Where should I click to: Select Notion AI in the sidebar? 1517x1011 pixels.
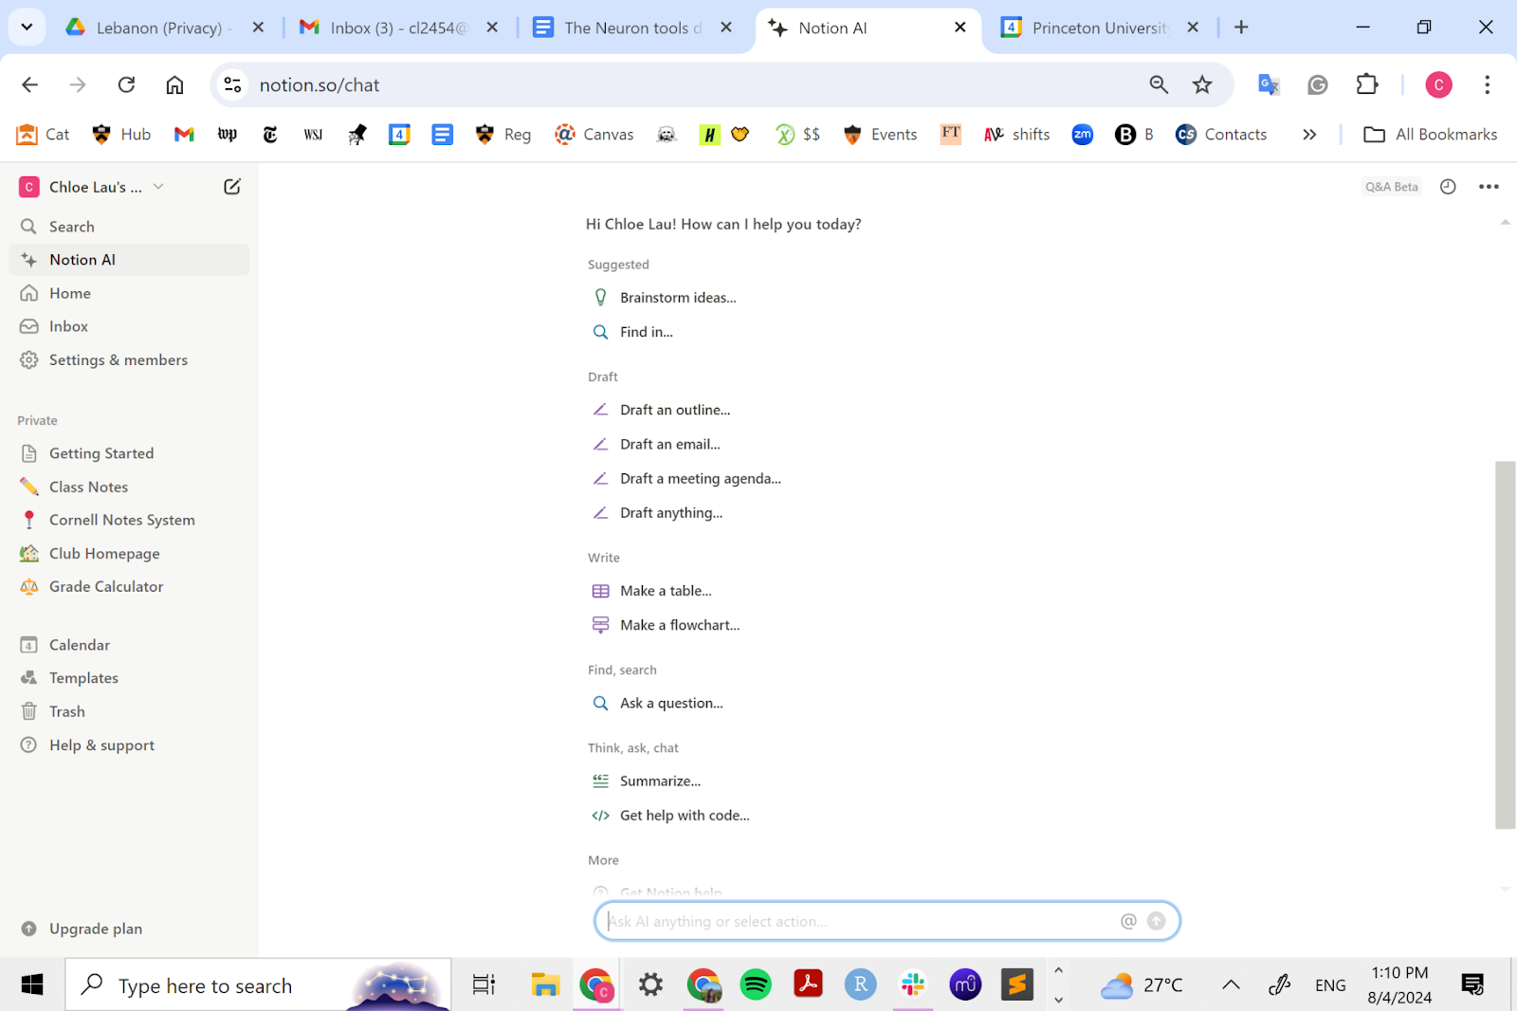(x=129, y=260)
